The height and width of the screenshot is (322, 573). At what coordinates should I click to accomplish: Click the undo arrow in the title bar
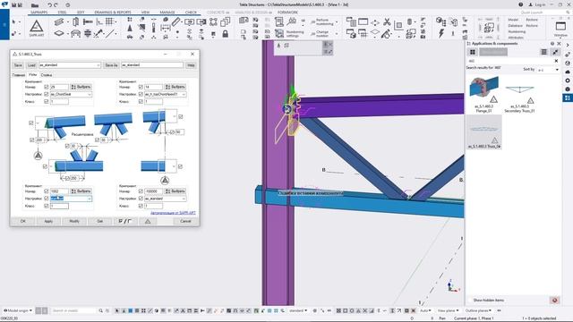point(49,4)
